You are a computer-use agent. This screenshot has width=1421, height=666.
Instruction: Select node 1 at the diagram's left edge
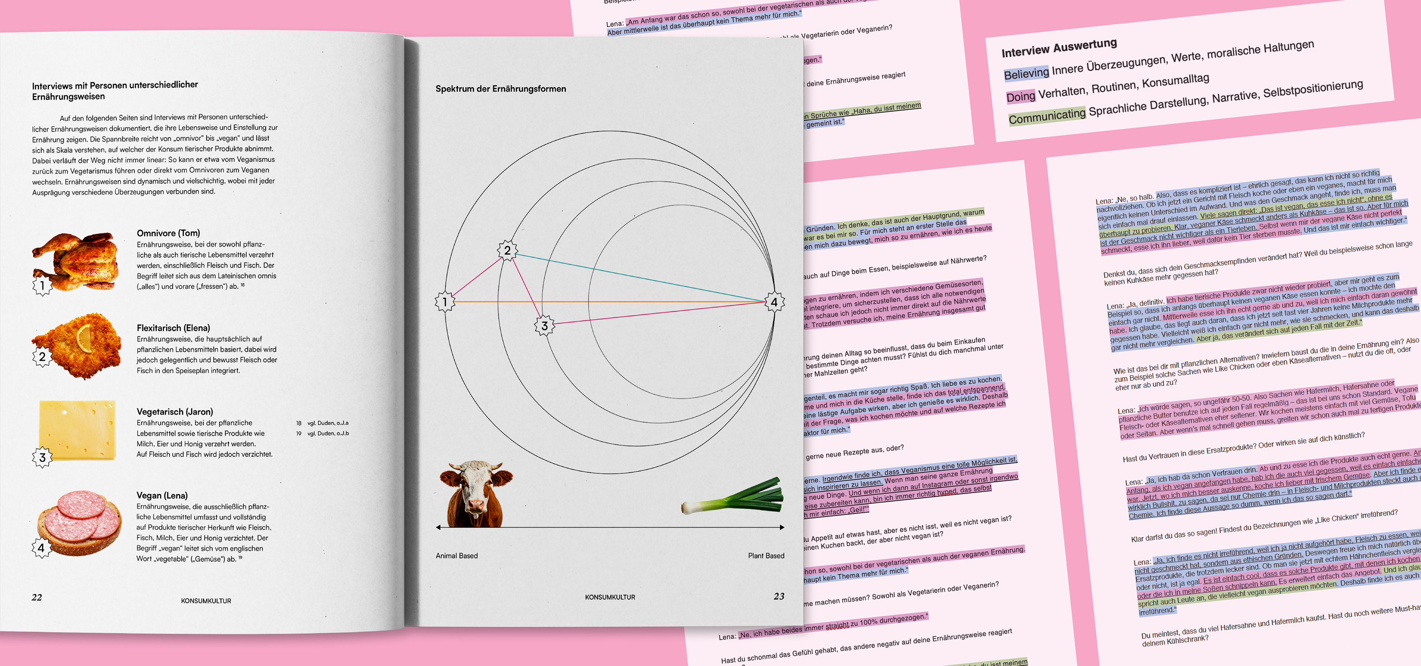click(x=444, y=302)
